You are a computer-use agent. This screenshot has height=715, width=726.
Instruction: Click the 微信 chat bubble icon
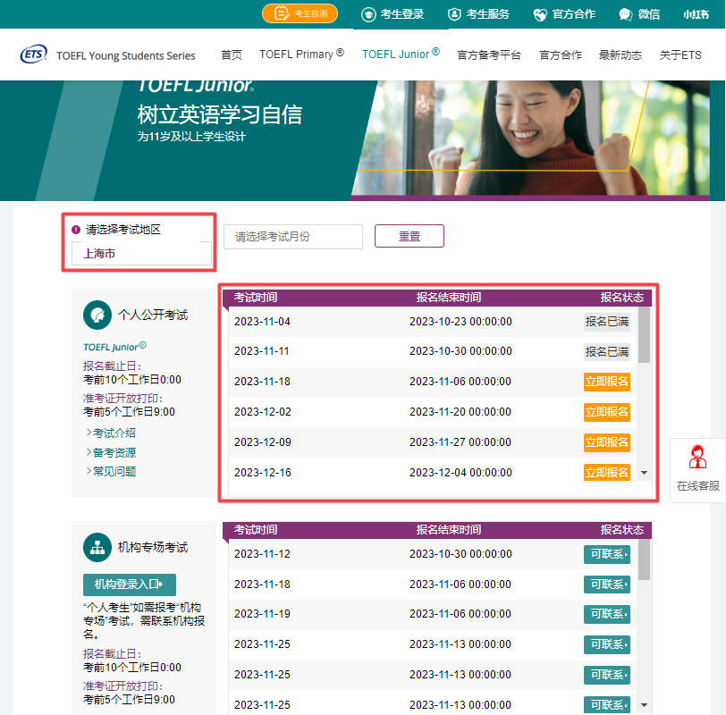point(626,15)
